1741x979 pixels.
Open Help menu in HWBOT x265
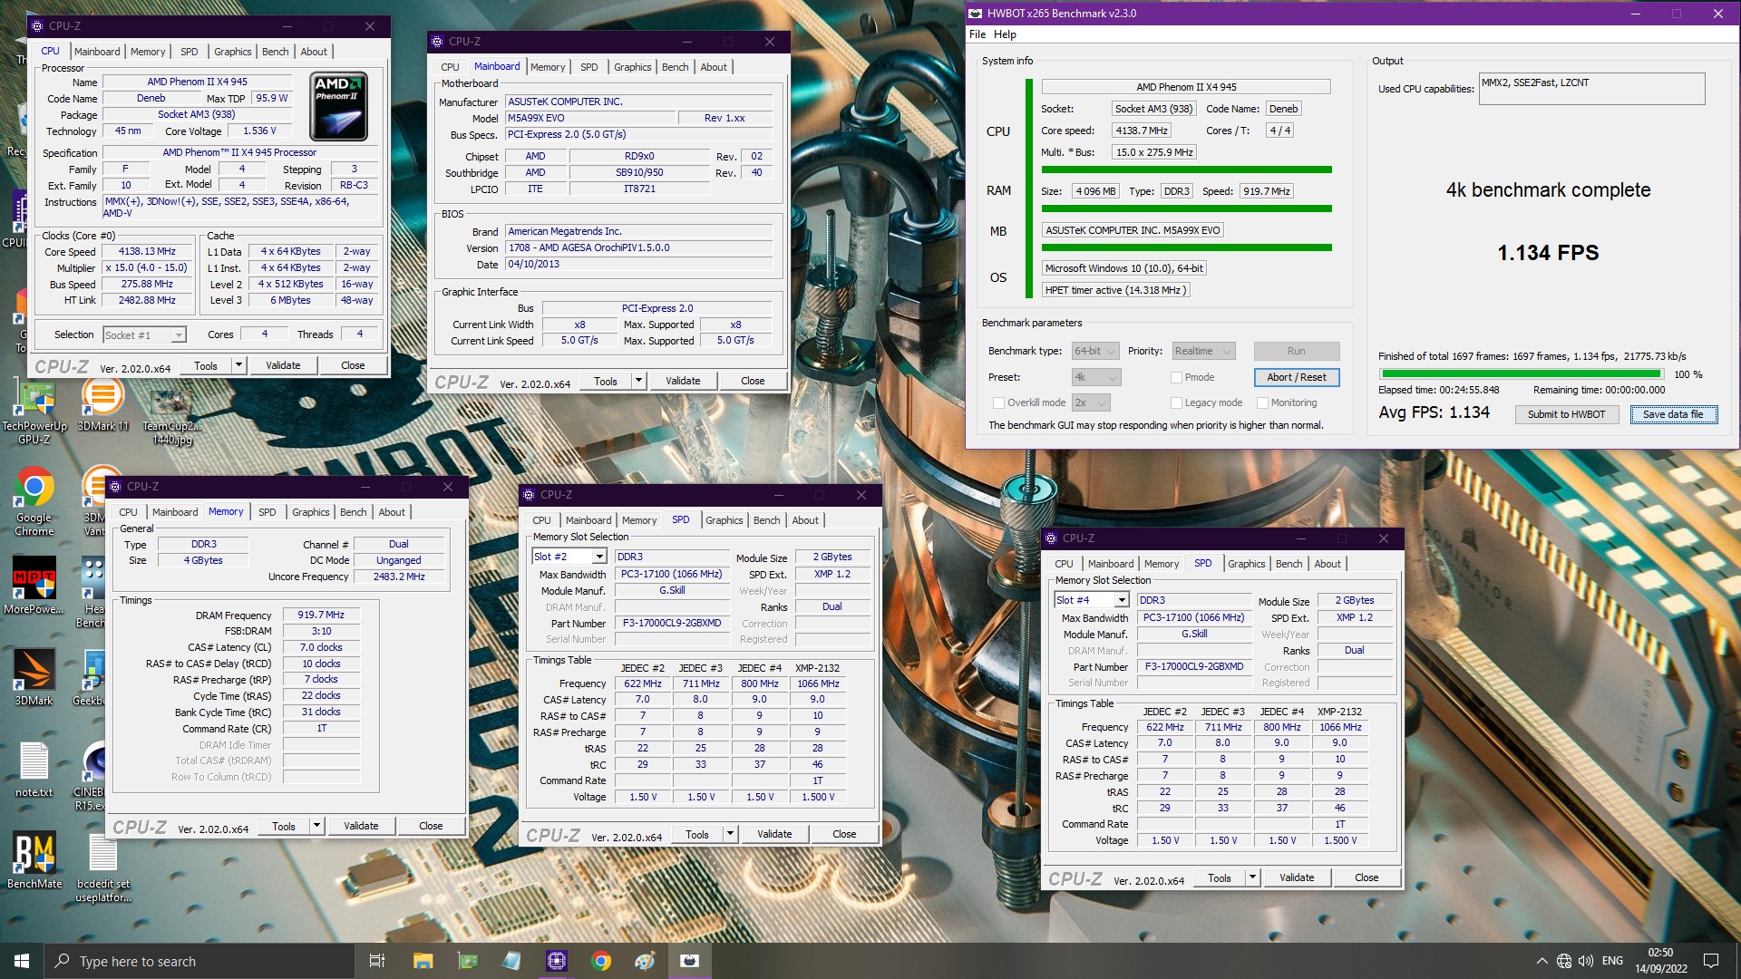(1005, 34)
